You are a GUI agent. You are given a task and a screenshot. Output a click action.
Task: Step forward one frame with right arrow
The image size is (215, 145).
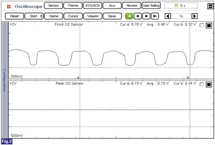(147, 16)
